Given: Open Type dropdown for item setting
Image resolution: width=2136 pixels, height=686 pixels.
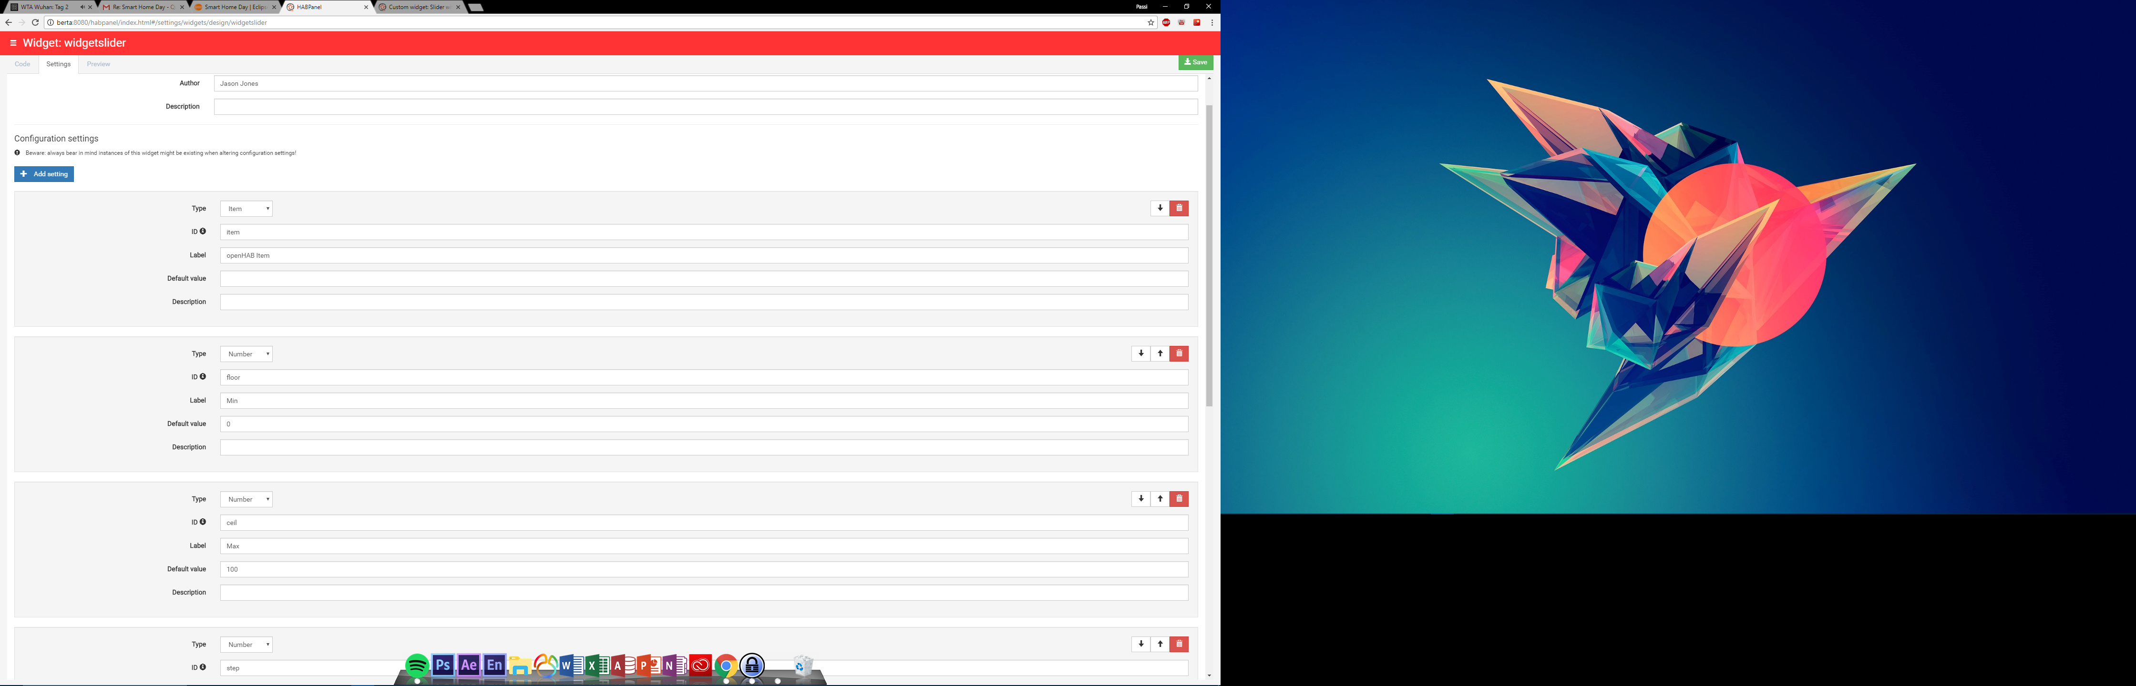Looking at the screenshot, I should pos(246,209).
